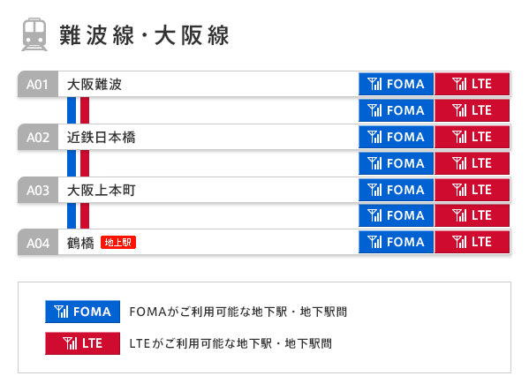The height and width of the screenshot is (391, 529).
Task: Click the LTE badge in the legend
Action: pos(83,343)
